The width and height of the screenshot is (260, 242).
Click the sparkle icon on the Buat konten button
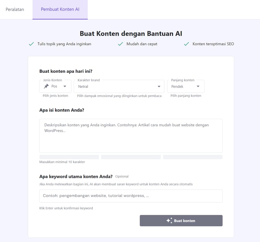click(169, 221)
